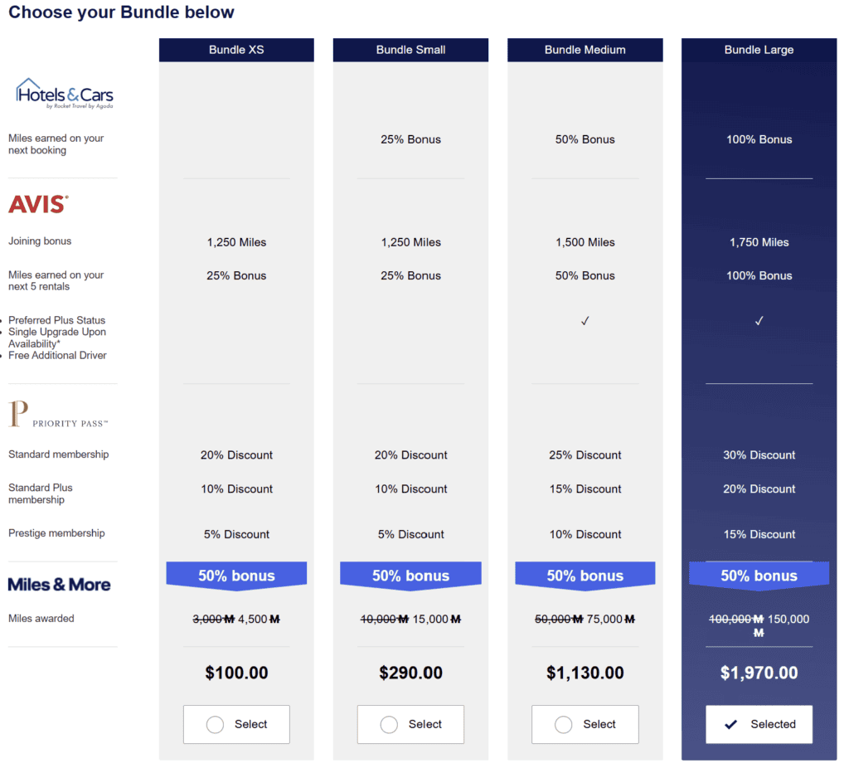Click the 50% bonus banner for Bundle Small
Viewport: 849px width, 768px height.
410,574
